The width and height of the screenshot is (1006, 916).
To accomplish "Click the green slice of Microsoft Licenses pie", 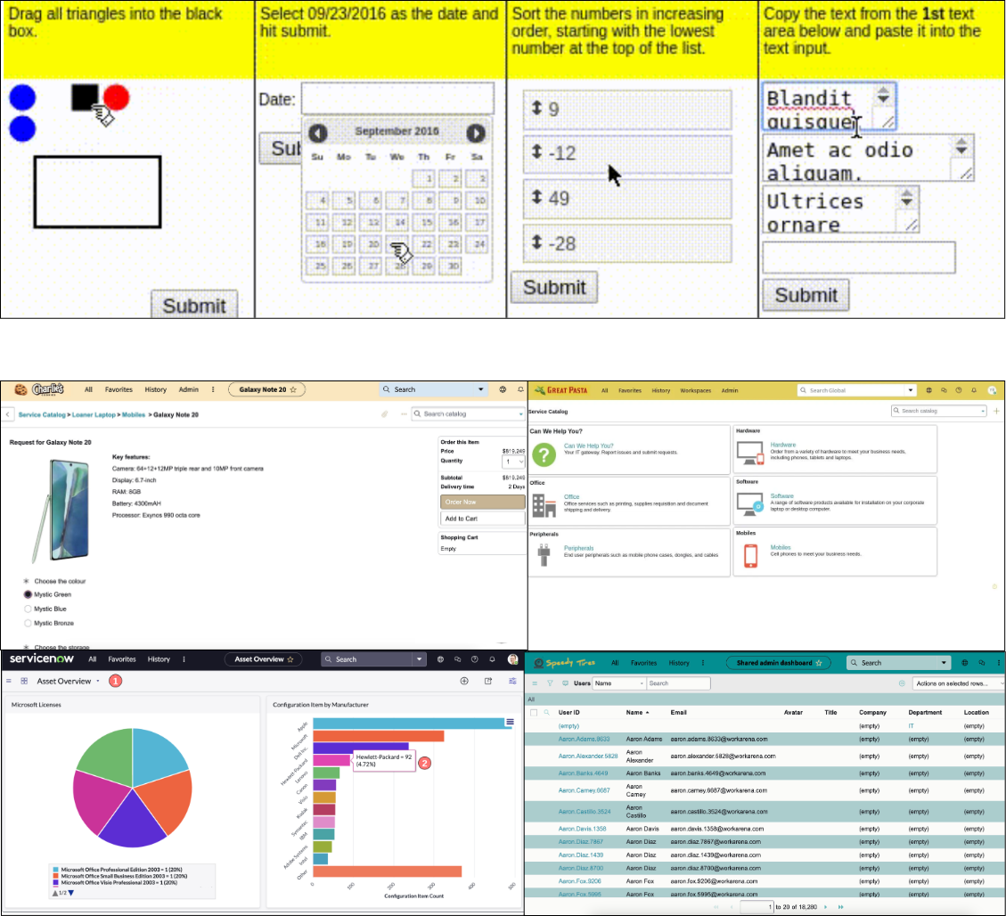I will coord(110,756).
